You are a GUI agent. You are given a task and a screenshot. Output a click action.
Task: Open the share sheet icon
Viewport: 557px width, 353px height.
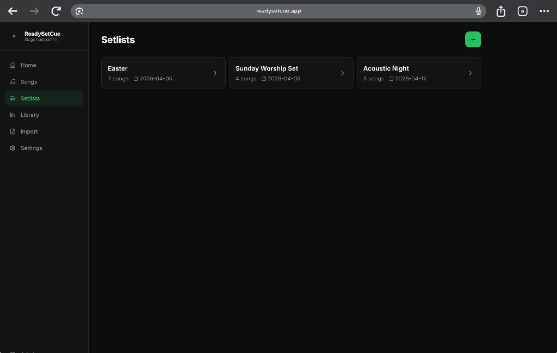(x=500, y=11)
